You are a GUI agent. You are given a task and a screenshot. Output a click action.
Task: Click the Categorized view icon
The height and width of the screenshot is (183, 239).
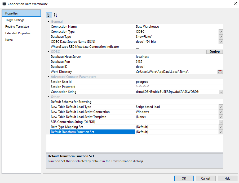click(x=49, y=15)
